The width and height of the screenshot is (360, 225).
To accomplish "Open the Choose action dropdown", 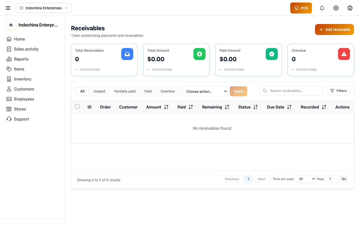I will click(205, 91).
